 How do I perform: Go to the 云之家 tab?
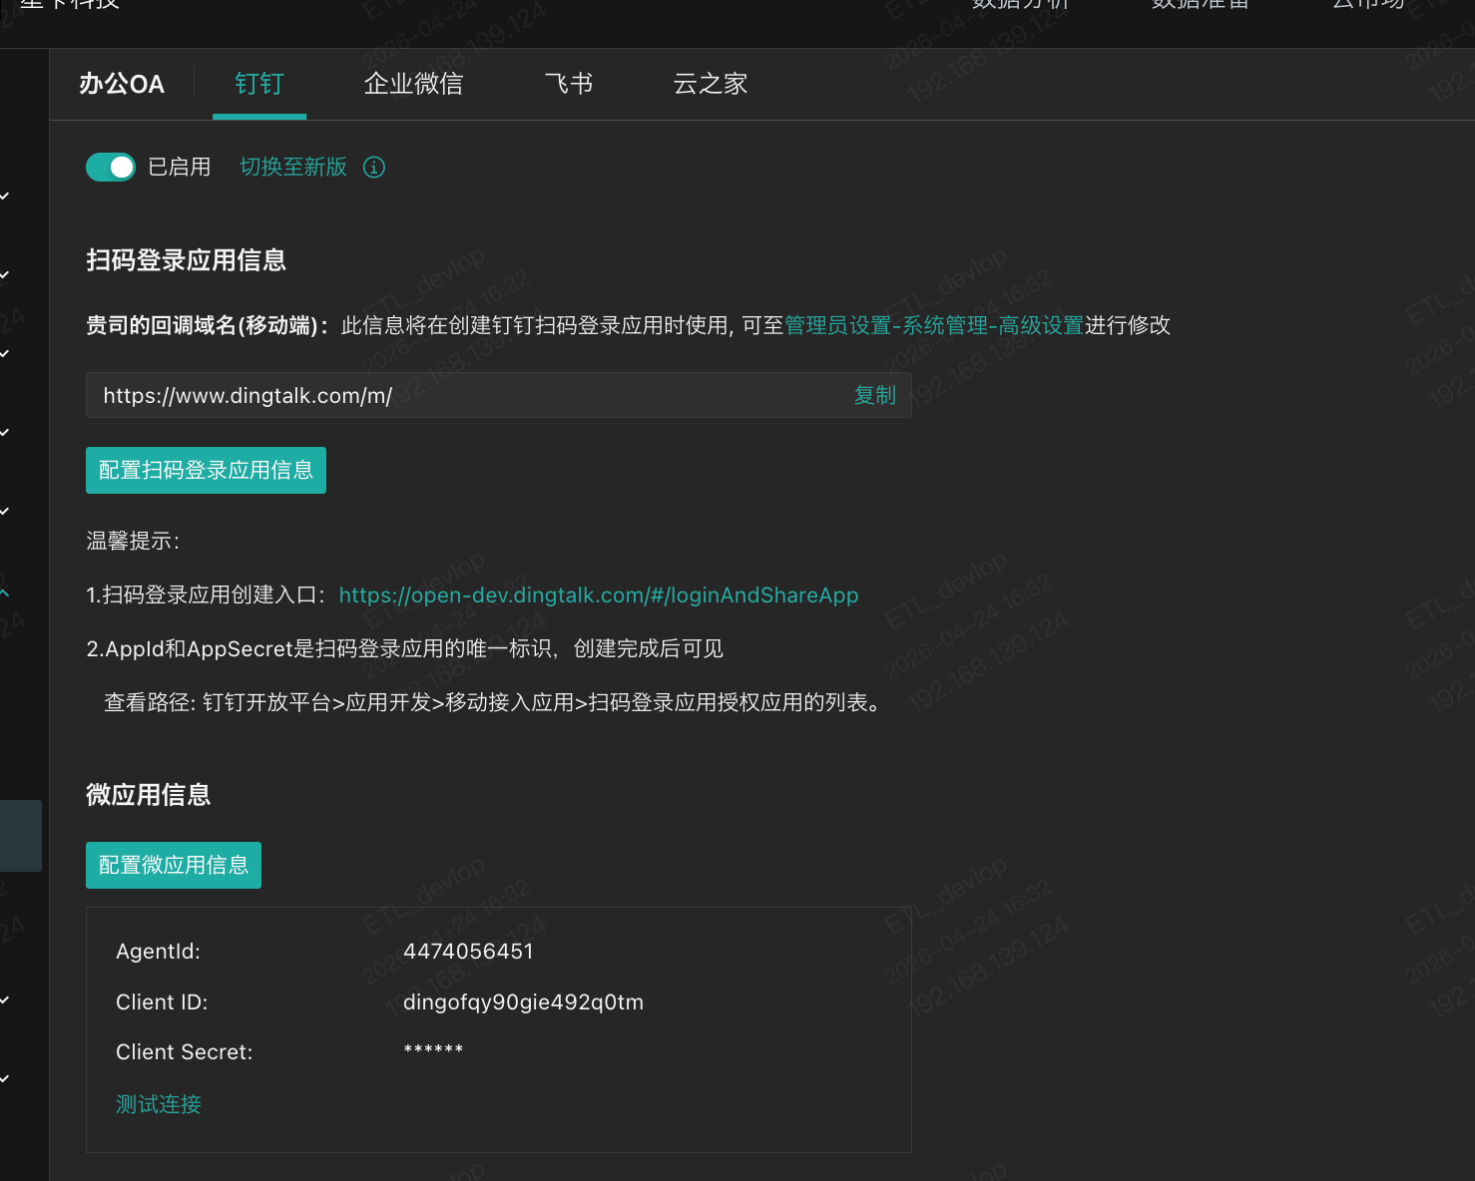pyautogui.click(x=711, y=84)
